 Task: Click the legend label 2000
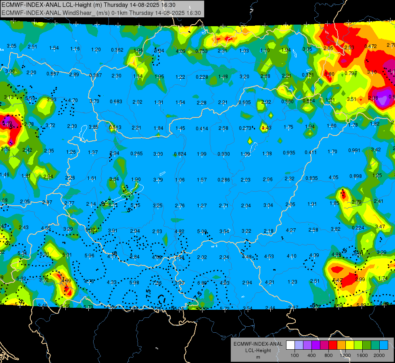(379, 355)
